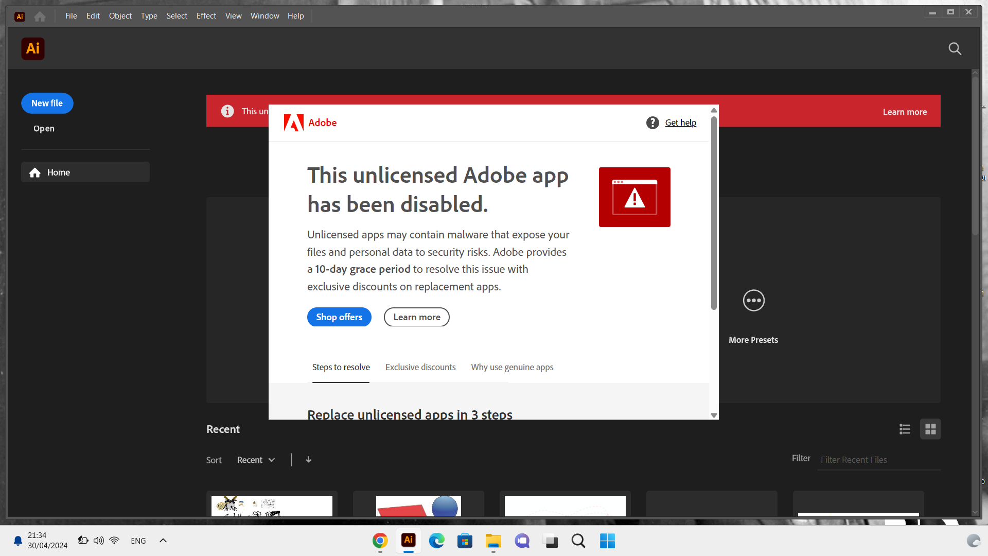Click dialog scrollbar down arrow
Viewport: 988px width, 556px height.
(x=714, y=415)
